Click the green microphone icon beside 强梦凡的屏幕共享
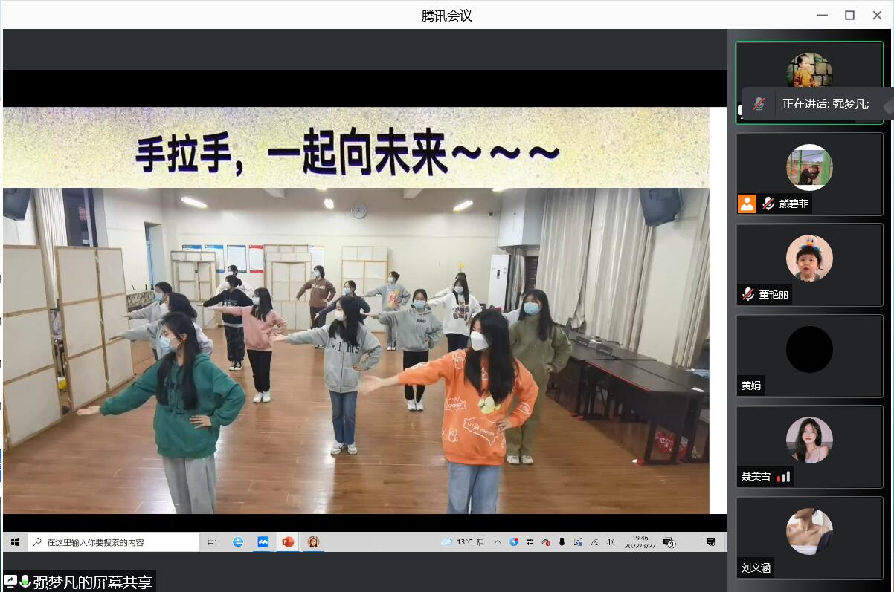 click(25, 582)
